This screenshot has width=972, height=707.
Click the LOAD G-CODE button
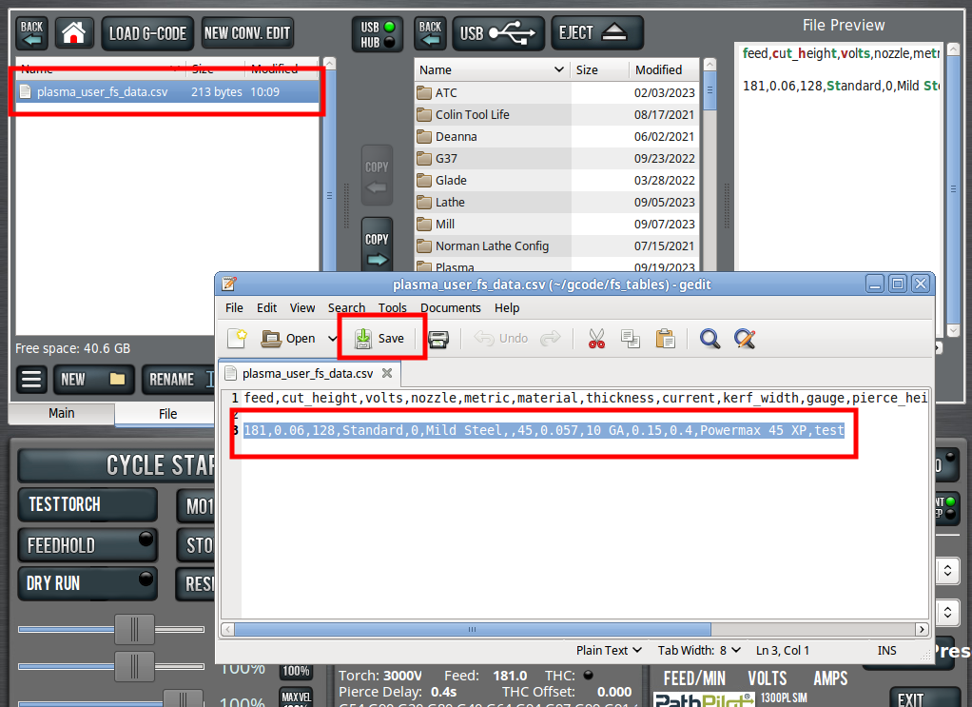click(x=147, y=33)
